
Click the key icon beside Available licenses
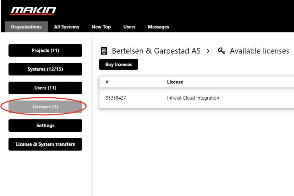221,51
